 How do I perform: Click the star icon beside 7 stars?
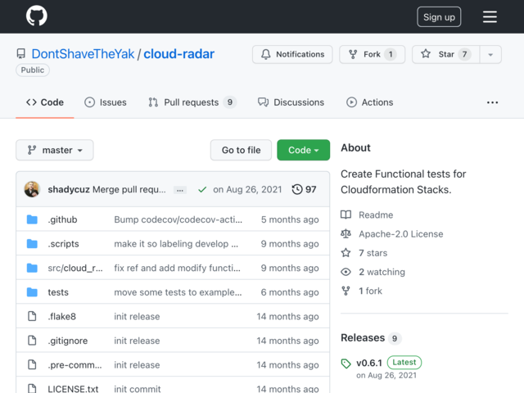click(346, 253)
